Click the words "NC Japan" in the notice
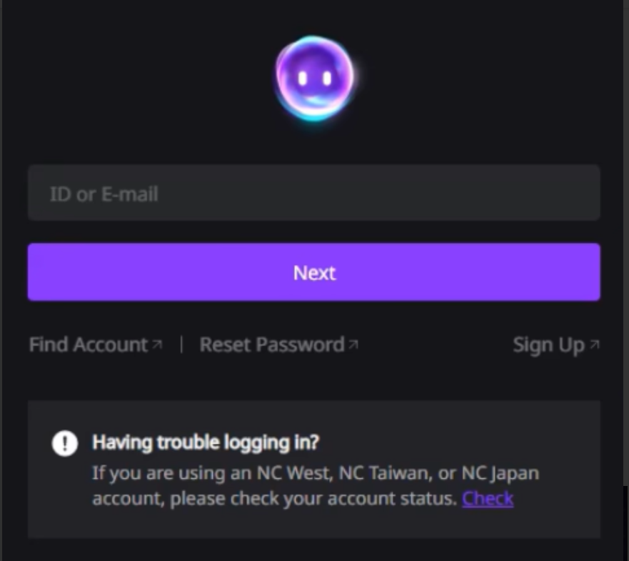This screenshot has width=629, height=561. (x=500, y=473)
